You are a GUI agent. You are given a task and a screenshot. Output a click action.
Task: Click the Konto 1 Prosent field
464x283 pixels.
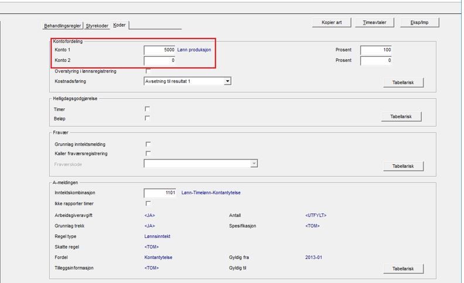coord(376,50)
